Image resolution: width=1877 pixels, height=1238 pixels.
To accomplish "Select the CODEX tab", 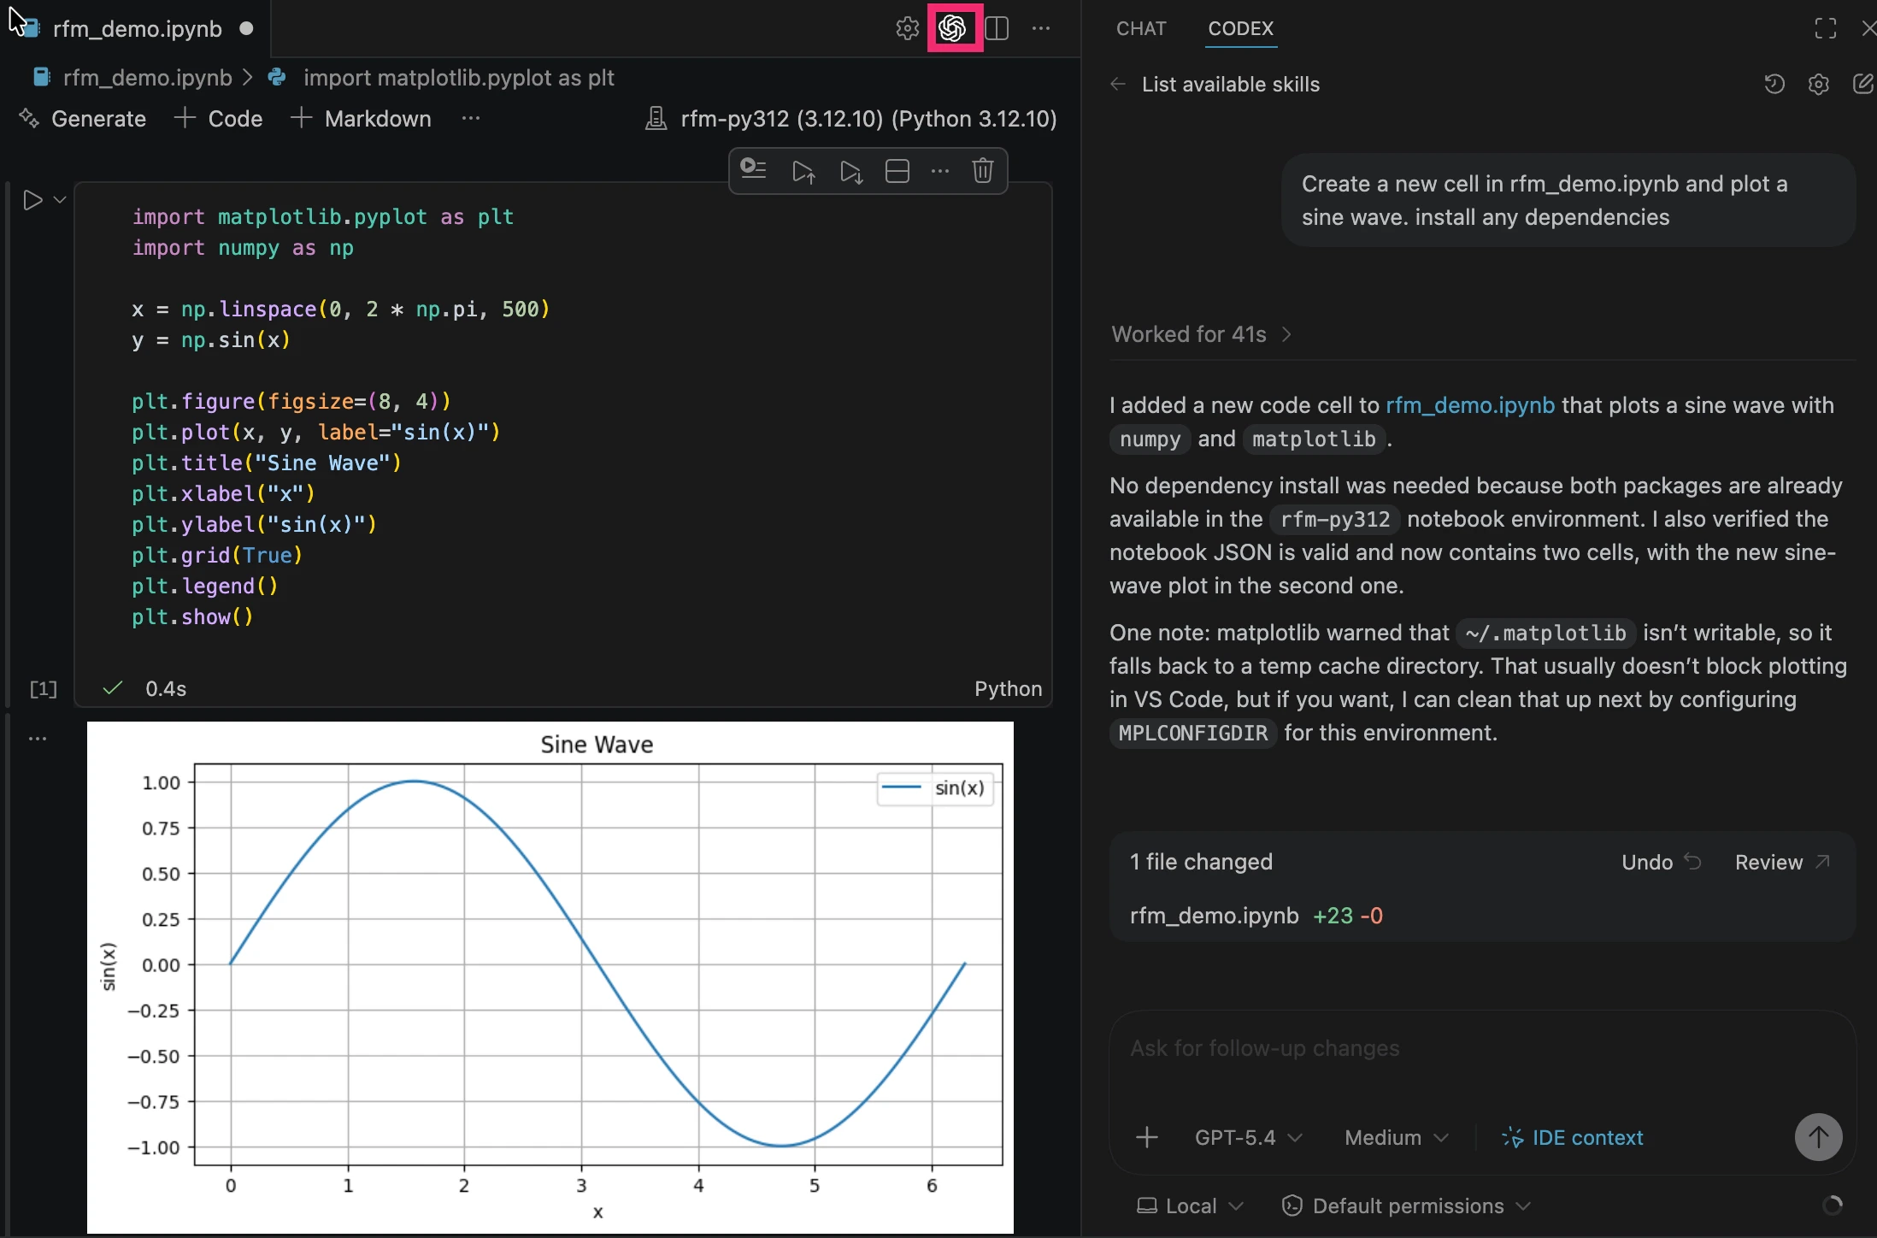I will [1240, 28].
